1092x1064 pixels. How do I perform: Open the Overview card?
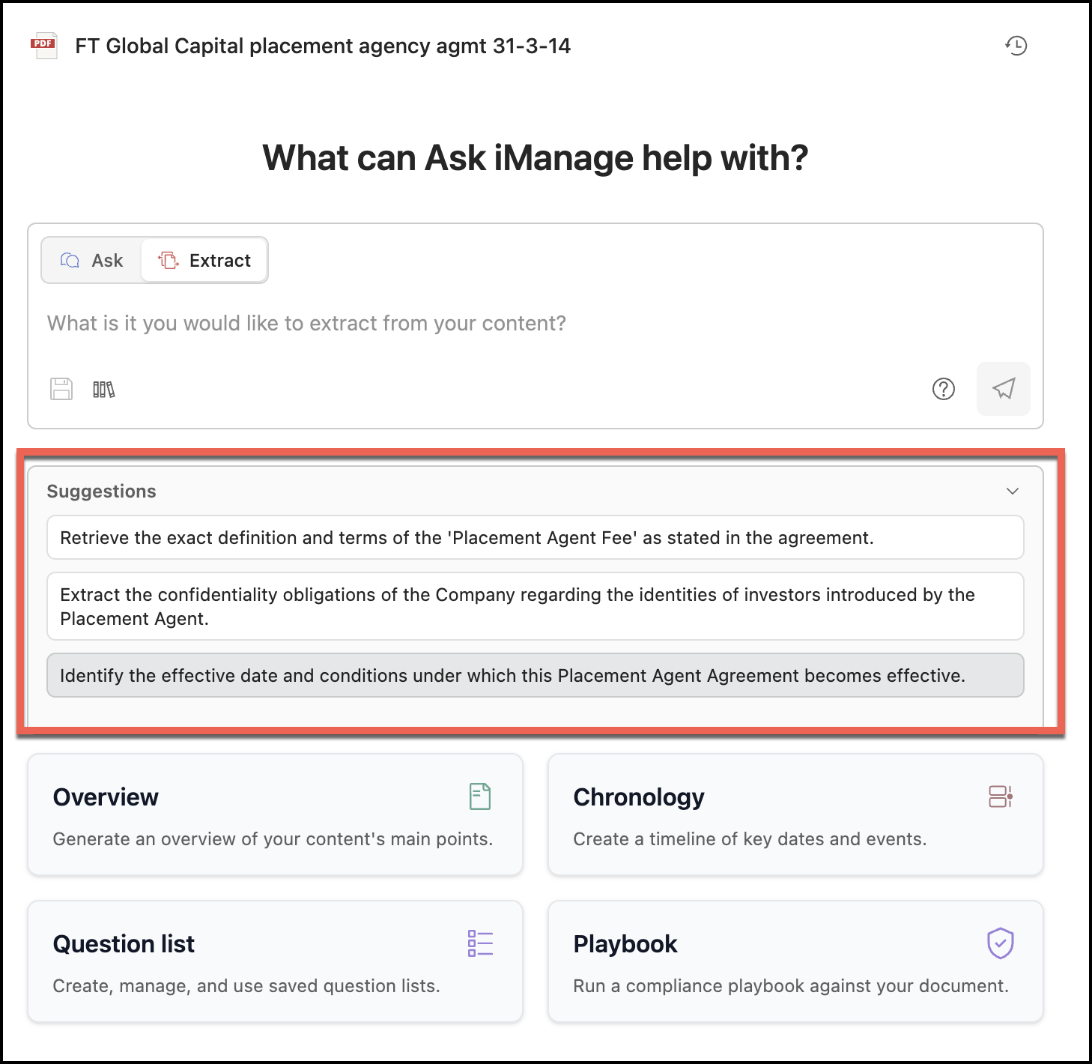(275, 814)
